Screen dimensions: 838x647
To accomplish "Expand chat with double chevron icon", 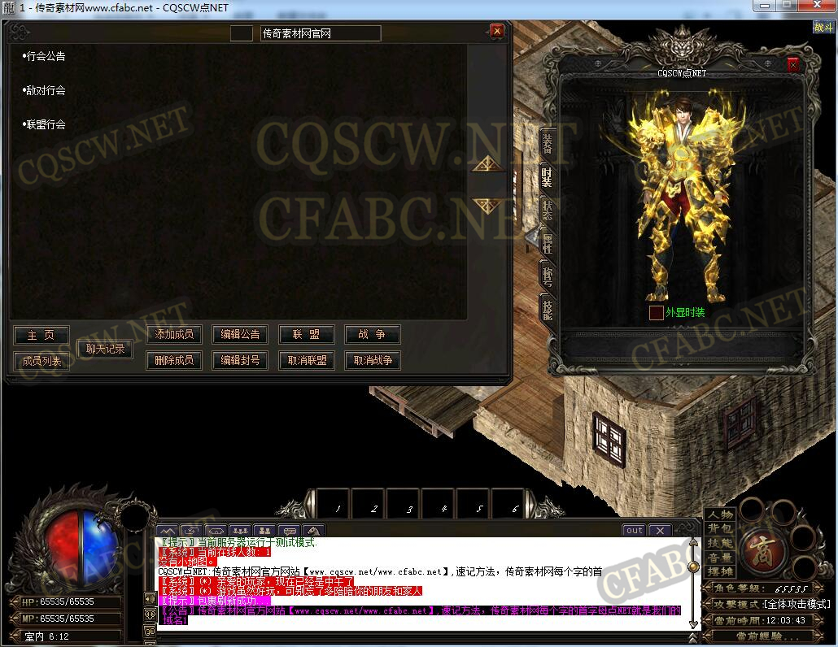I will tap(694, 637).
